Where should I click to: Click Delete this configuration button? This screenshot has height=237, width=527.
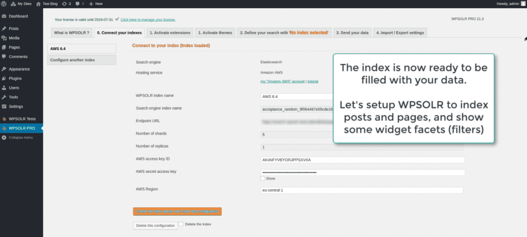(155, 226)
